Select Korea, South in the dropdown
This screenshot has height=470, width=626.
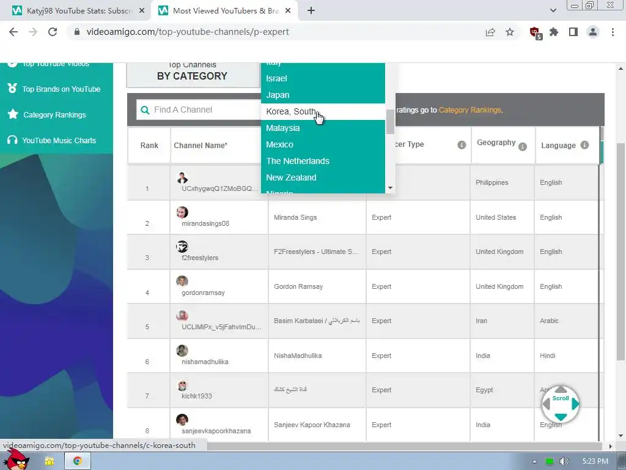(x=323, y=111)
